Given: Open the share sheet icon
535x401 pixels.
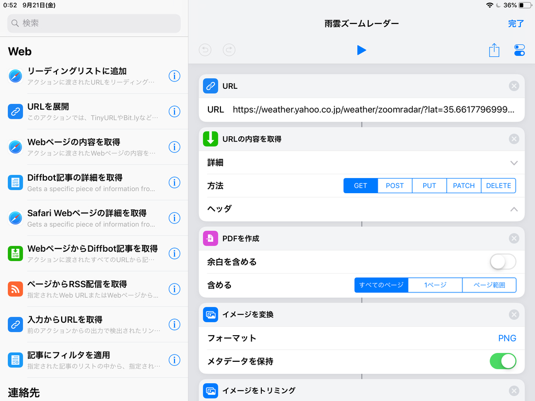Looking at the screenshot, I should [x=494, y=50].
